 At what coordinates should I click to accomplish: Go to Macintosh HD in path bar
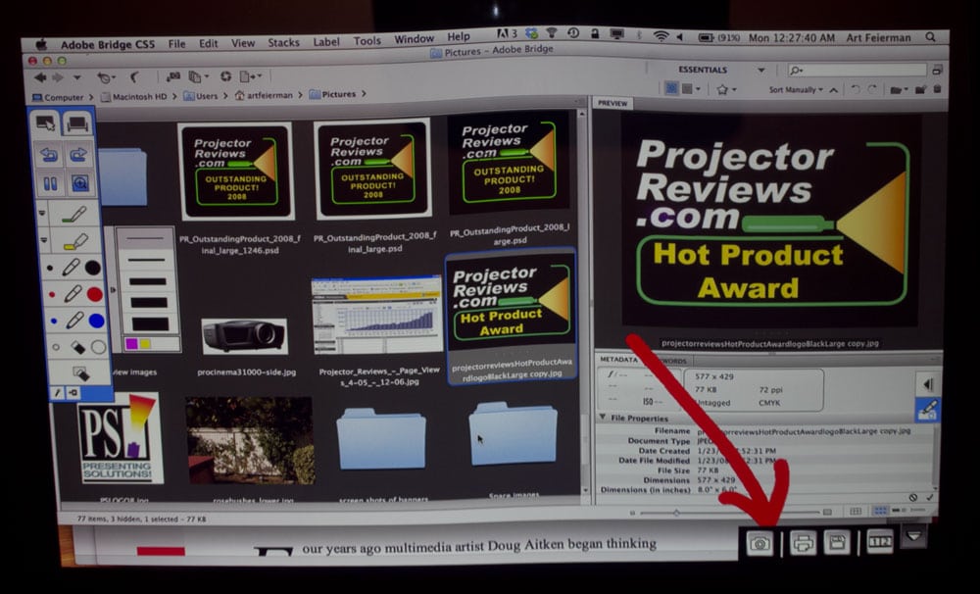[x=133, y=97]
